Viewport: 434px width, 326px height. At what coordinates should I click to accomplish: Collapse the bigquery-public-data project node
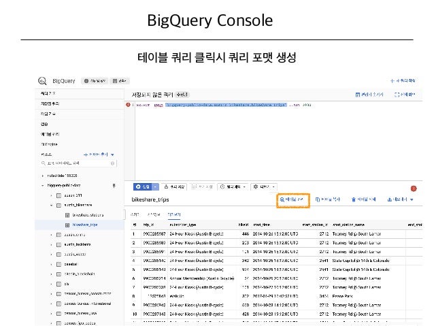43,185
